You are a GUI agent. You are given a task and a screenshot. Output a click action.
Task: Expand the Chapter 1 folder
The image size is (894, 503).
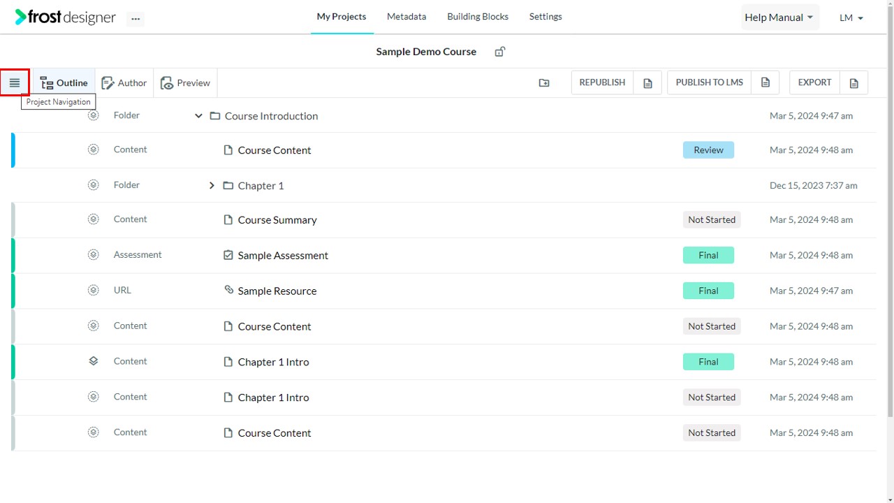coord(212,186)
